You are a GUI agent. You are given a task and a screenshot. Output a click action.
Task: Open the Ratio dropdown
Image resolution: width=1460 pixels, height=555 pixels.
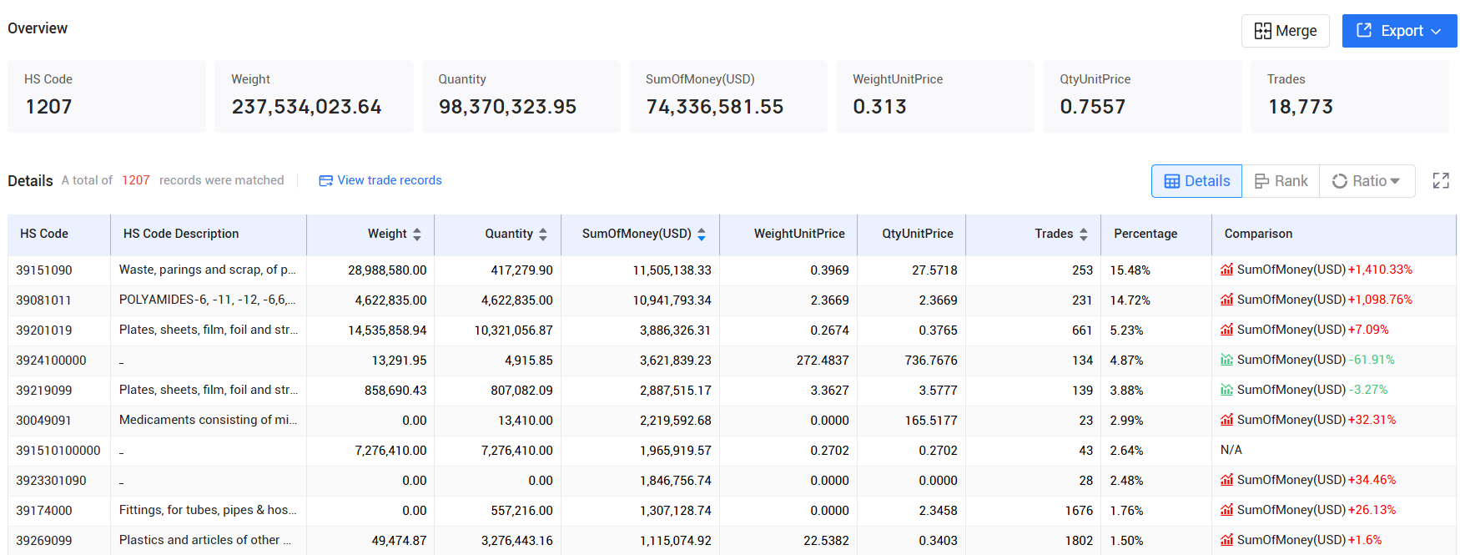(x=1367, y=181)
